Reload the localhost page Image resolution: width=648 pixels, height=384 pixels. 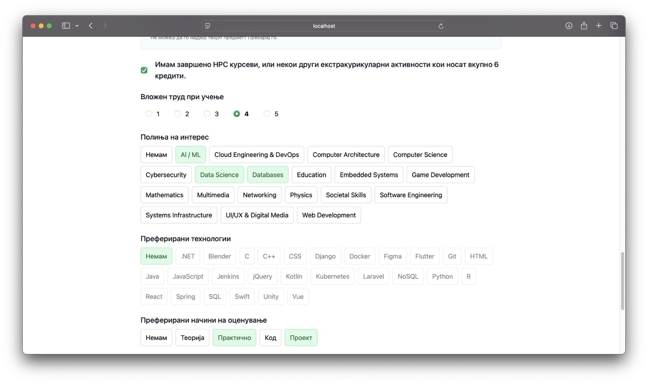click(x=441, y=26)
